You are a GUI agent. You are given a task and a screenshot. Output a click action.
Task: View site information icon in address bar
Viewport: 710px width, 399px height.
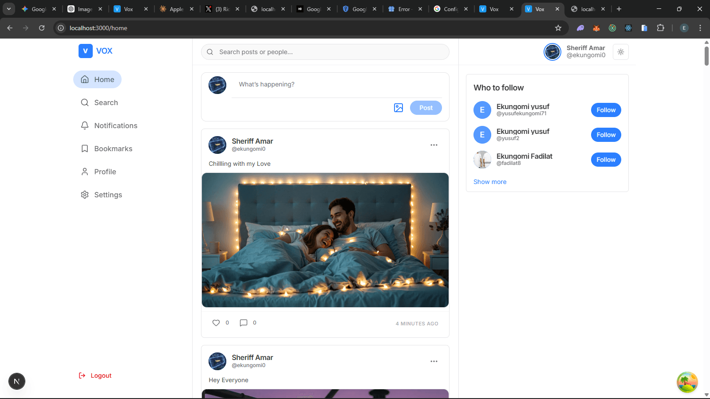61,28
